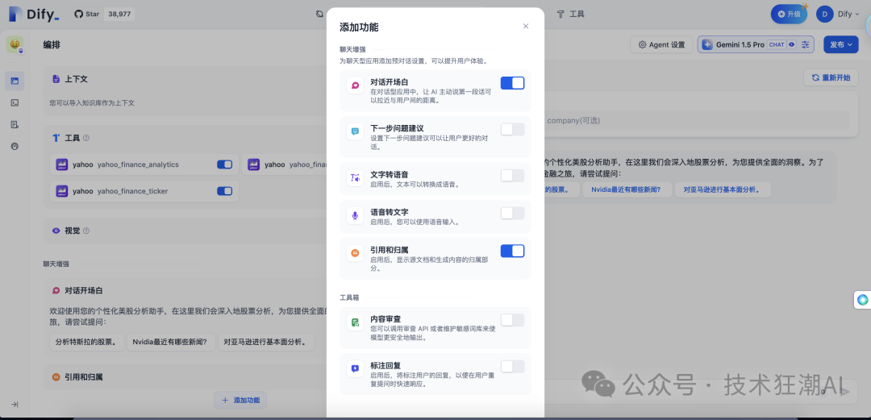871x420 pixels.
Task: Click the Dify logo
Action: click(33, 15)
